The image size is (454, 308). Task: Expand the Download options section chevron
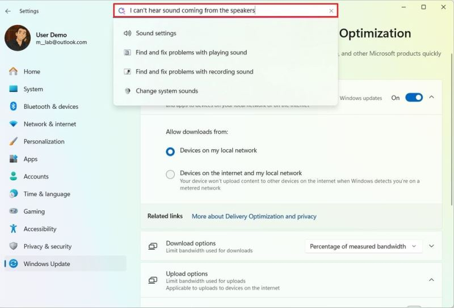click(431, 246)
